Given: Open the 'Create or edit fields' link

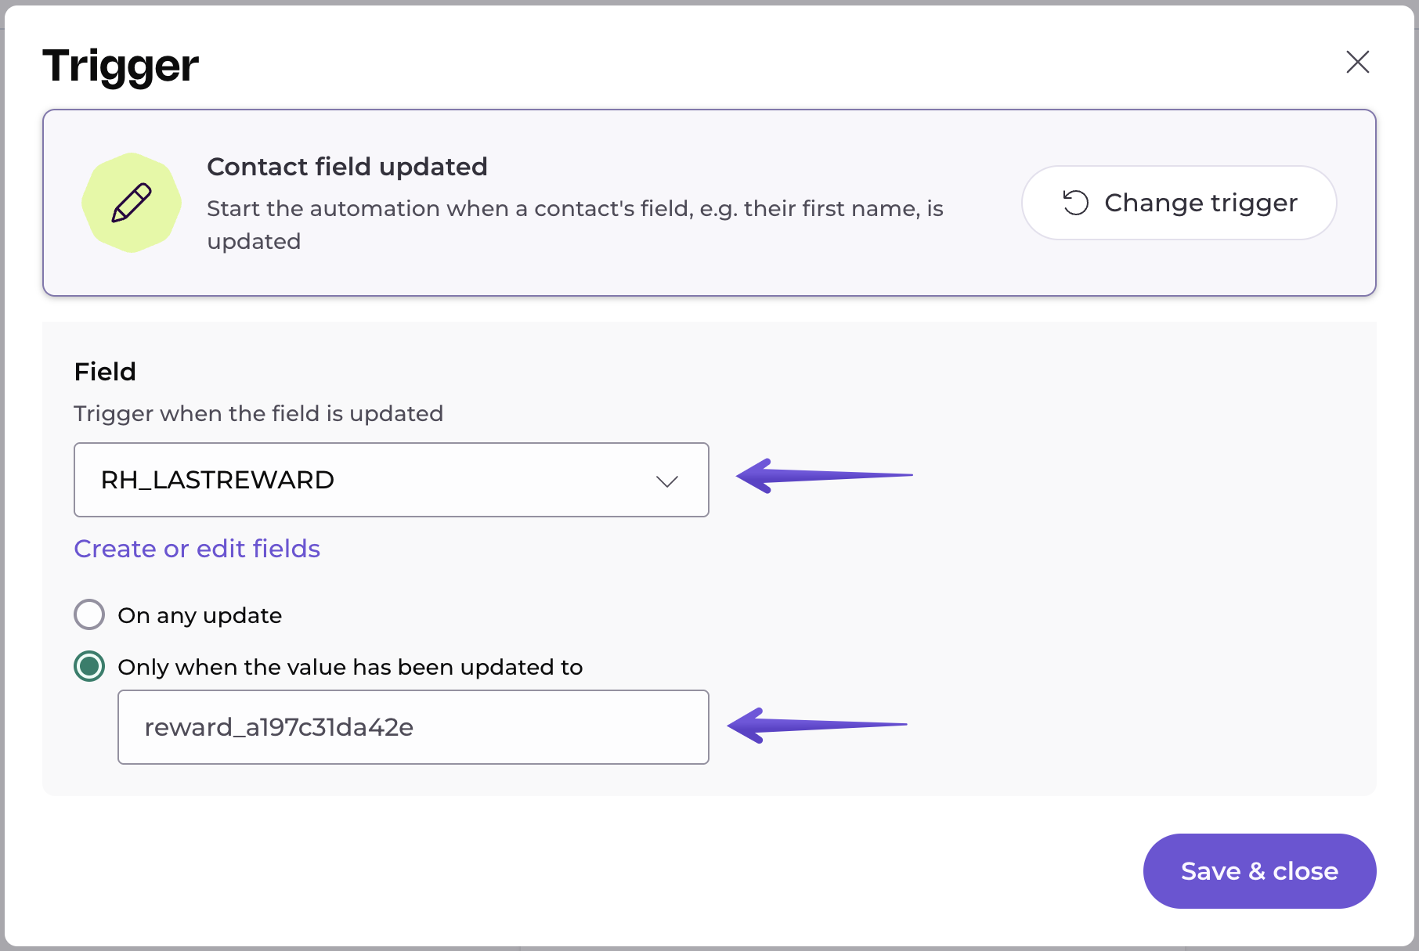Looking at the screenshot, I should point(197,549).
